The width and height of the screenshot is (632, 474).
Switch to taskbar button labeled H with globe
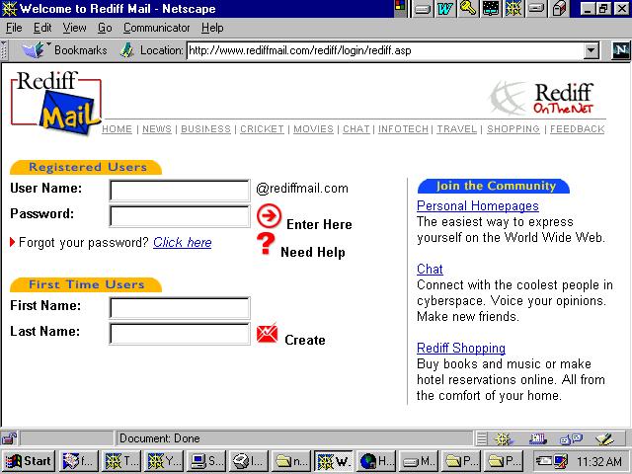[376, 461]
